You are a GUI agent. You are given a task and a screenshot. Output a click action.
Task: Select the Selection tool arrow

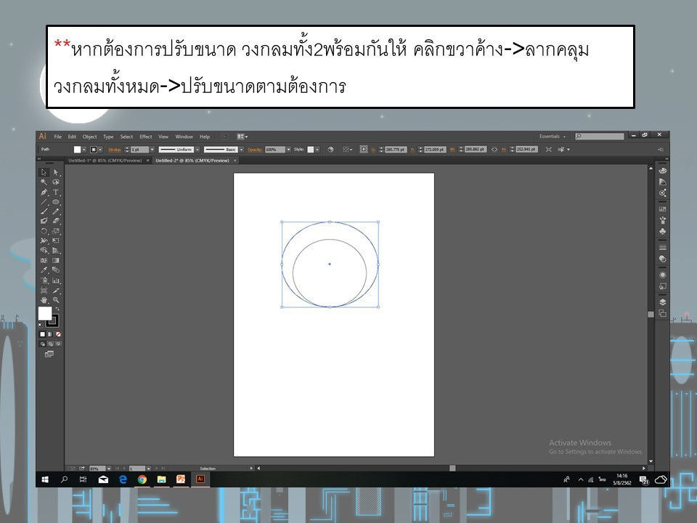pyautogui.click(x=44, y=172)
